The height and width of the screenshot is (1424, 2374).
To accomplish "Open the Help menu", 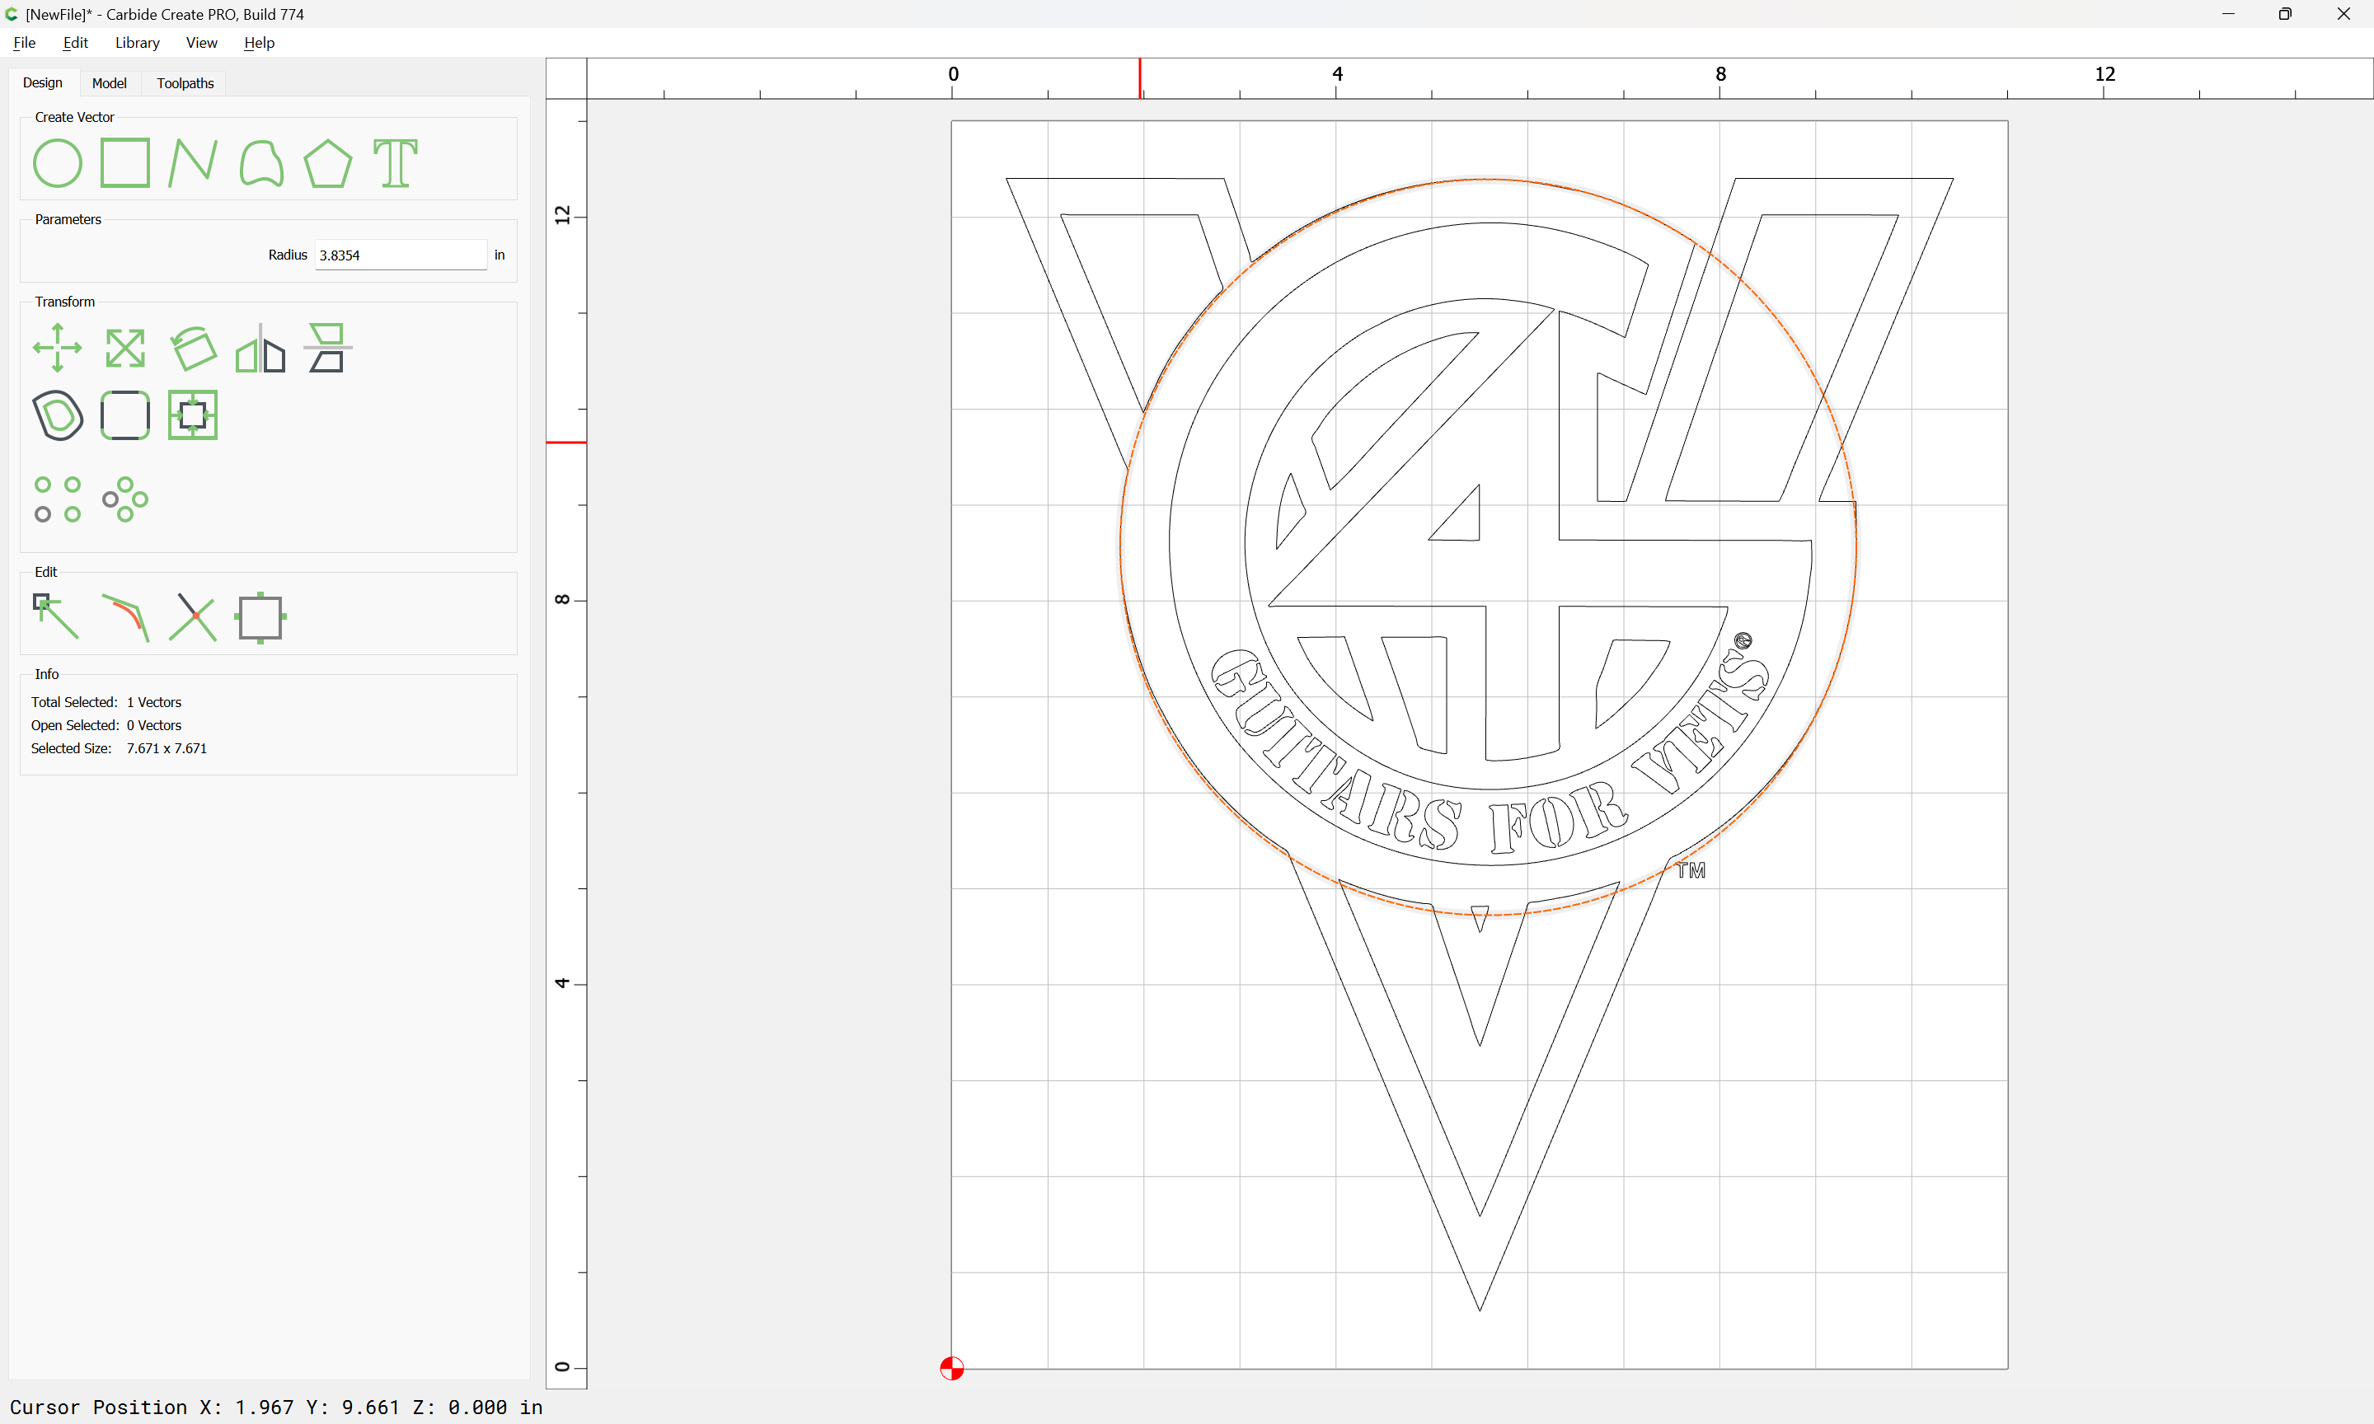I will (259, 42).
